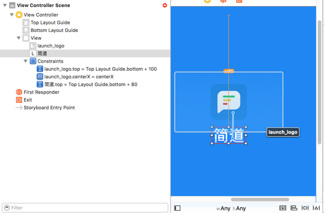Select the View row in the outline

tap(85, 38)
